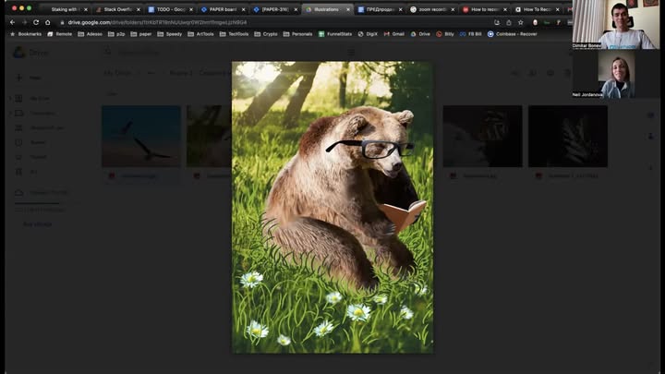Open the DigiX bookmark
This screenshot has height=374, width=665.
click(x=368, y=34)
